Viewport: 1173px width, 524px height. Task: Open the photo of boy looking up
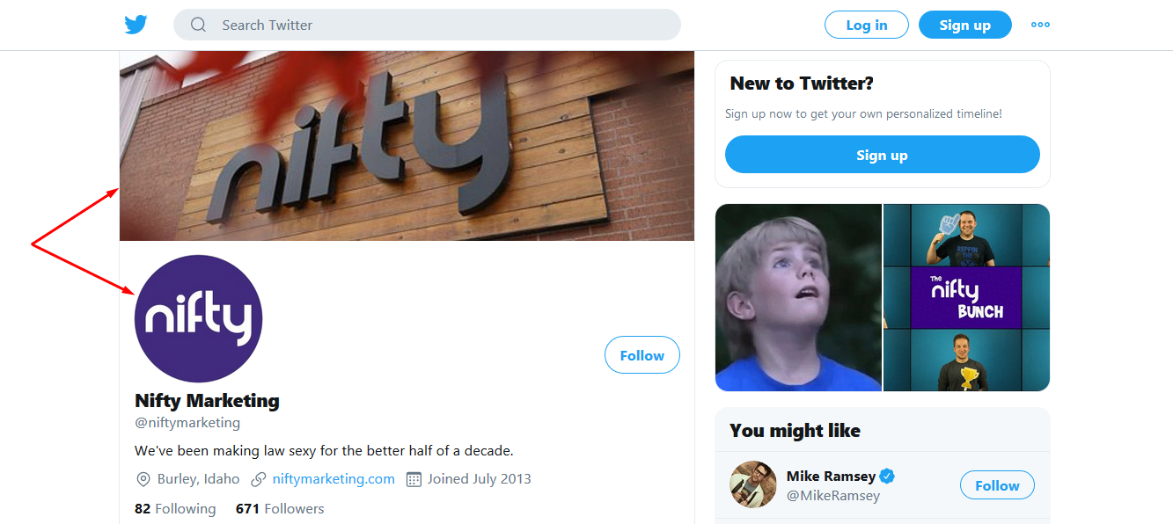(798, 297)
